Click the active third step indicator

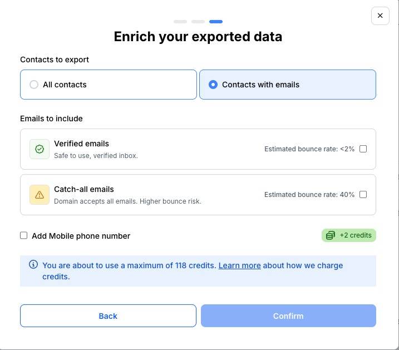pyautogui.click(x=216, y=22)
